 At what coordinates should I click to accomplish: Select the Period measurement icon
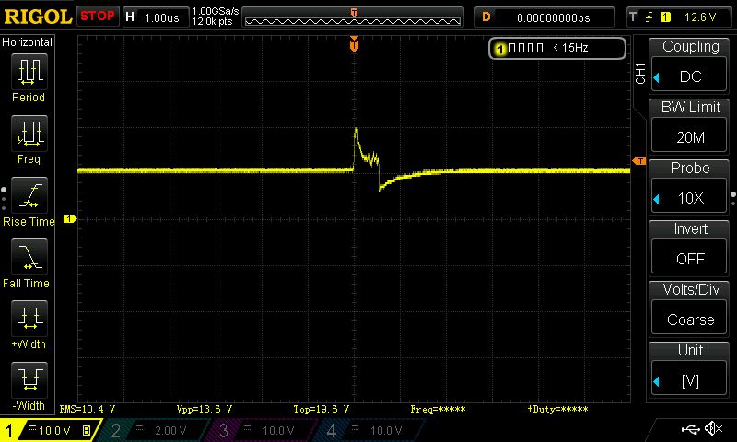(29, 72)
